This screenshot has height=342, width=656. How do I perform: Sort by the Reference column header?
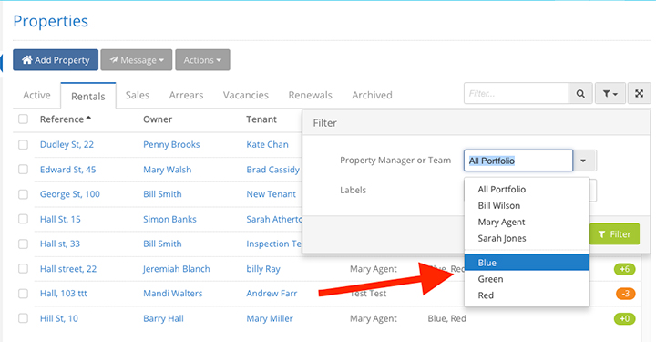(x=66, y=119)
